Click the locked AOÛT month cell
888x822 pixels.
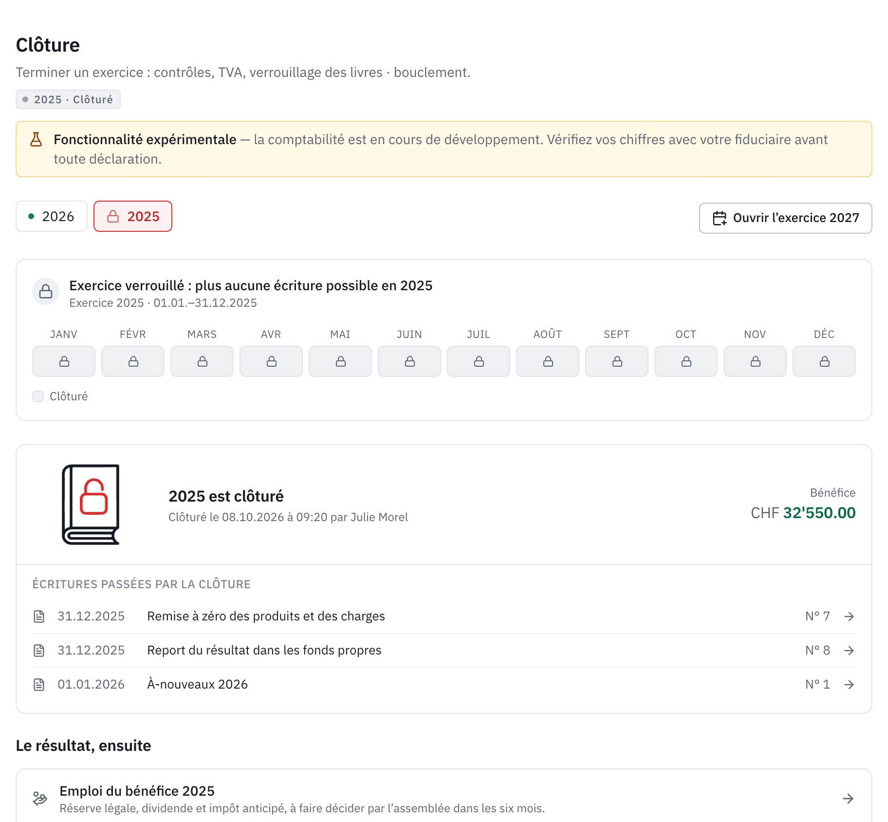point(548,361)
